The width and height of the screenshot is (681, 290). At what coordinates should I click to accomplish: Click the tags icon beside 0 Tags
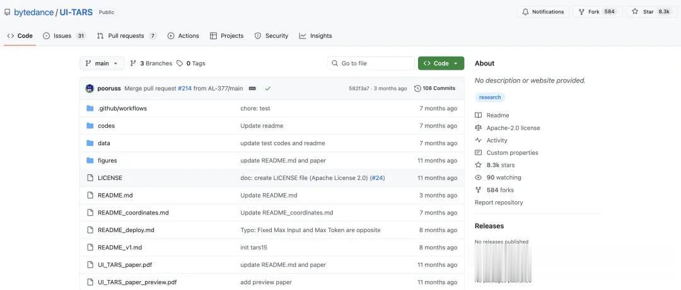tap(180, 64)
